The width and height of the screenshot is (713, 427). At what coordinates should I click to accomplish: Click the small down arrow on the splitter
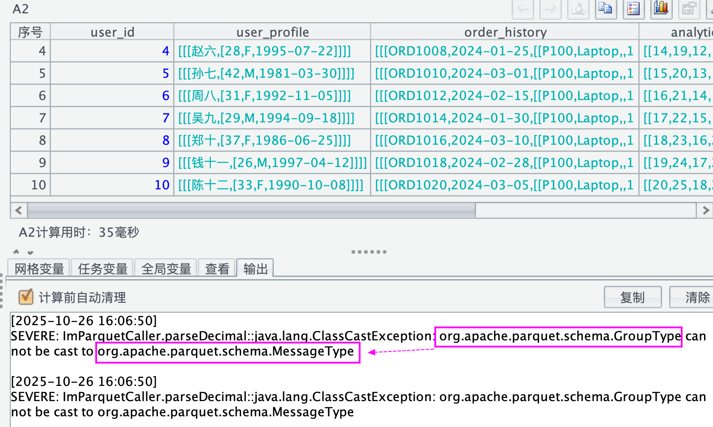click(x=30, y=252)
